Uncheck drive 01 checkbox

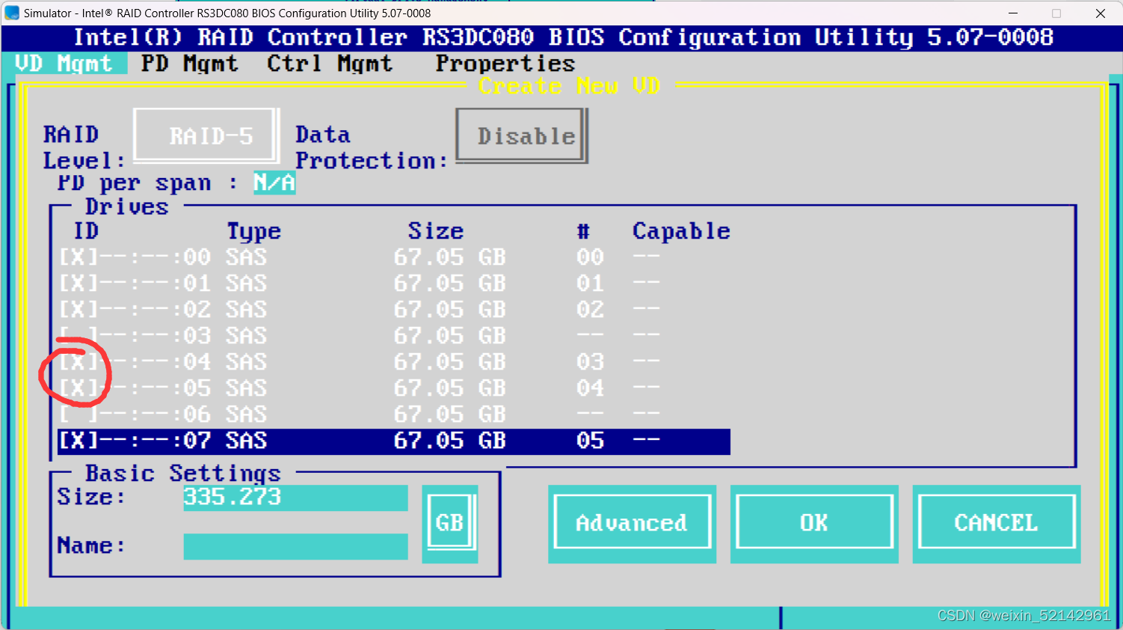[x=79, y=284]
